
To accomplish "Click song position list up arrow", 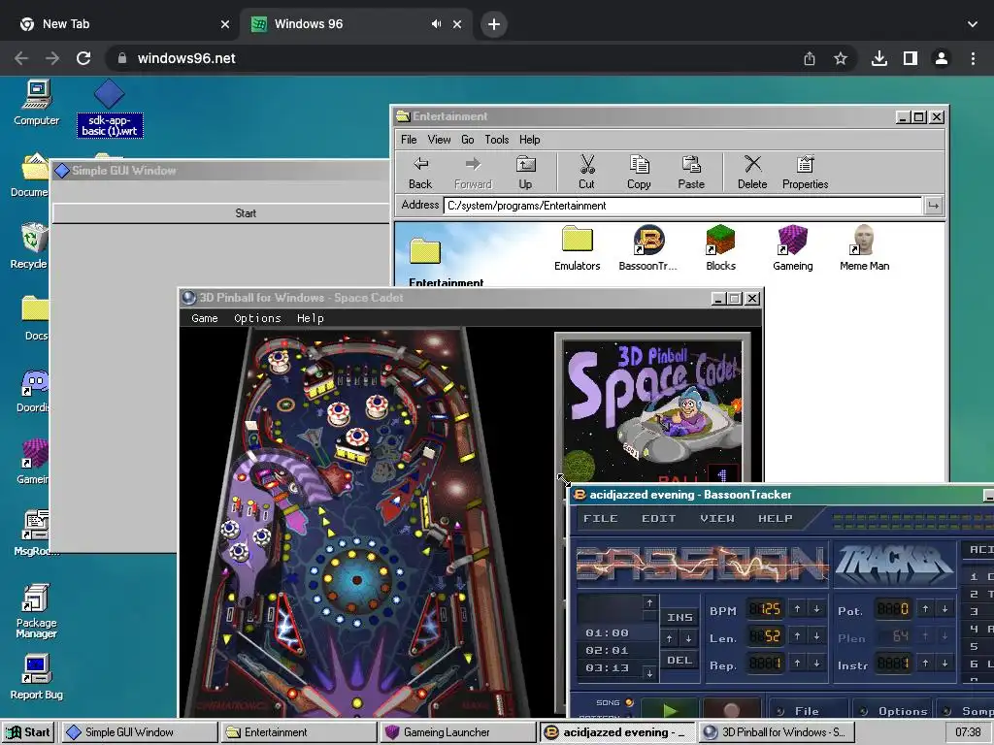I will tap(649, 601).
